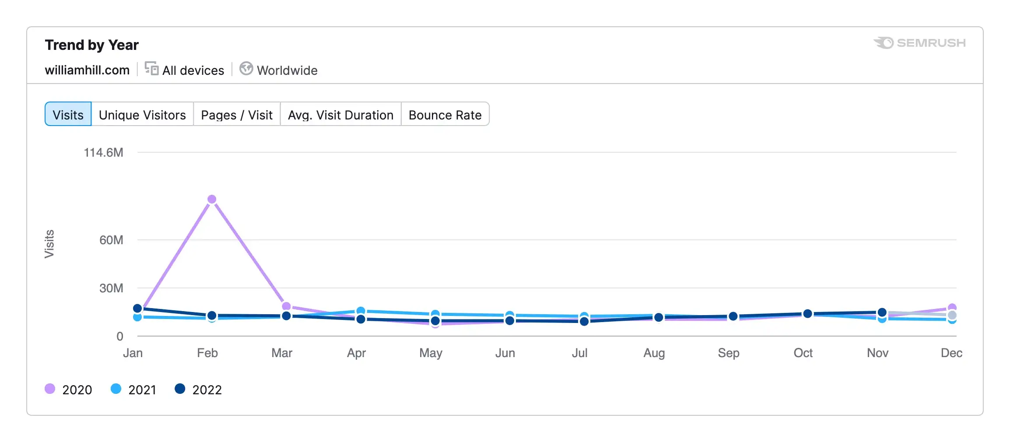The image size is (1010, 442).
Task: Click the williamhill.com domain label
Action: [x=87, y=70]
